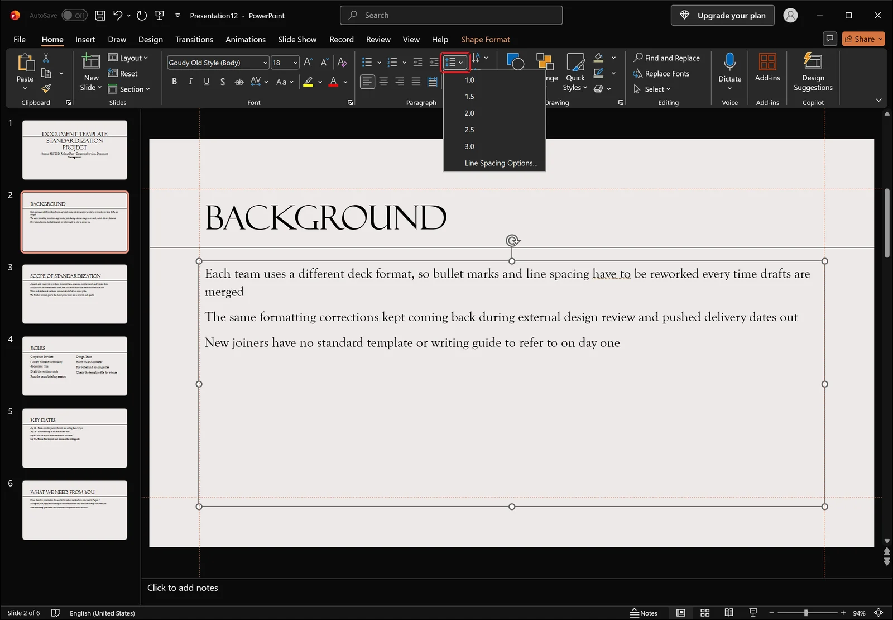Open the Numbering dropdown arrow
Viewport: 893px width, 620px height.
click(x=405, y=63)
